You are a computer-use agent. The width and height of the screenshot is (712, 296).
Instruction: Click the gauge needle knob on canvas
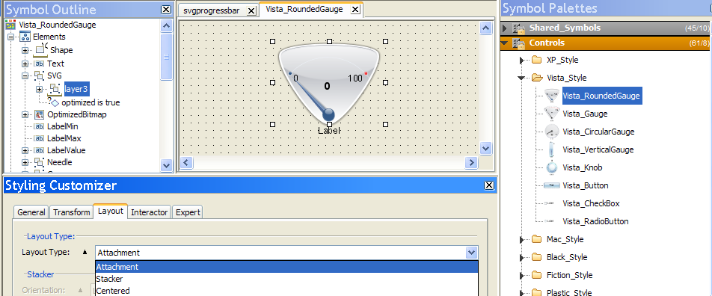328,115
